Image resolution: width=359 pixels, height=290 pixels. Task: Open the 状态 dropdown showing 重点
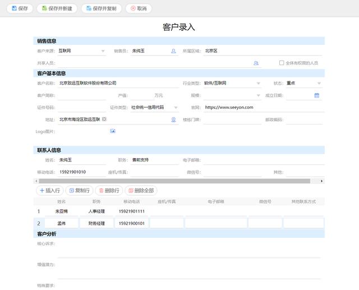point(304,83)
